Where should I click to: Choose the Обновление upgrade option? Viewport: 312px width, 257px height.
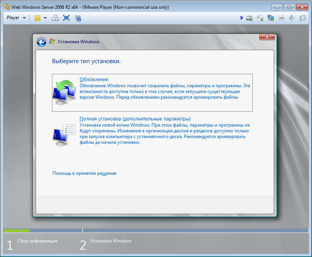pyautogui.click(x=152, y=93)
